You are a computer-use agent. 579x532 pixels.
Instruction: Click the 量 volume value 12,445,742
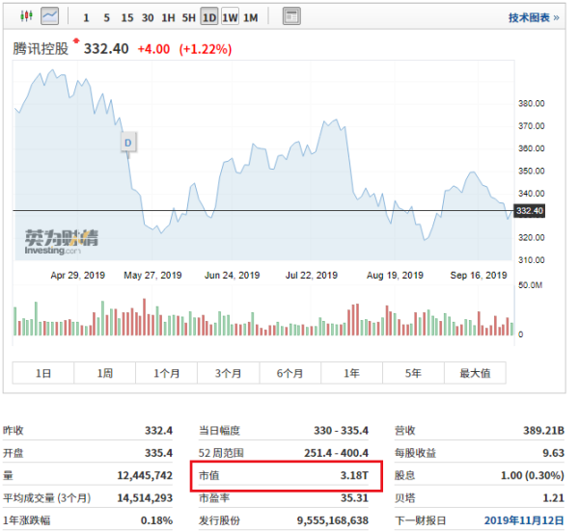click(x=145, y=475)
